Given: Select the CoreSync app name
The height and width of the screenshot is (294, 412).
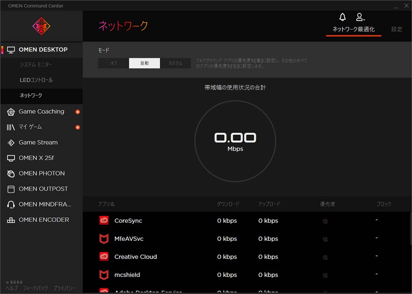Looking at the screenshot, I should pyautogui.click(x=128, y=221).
